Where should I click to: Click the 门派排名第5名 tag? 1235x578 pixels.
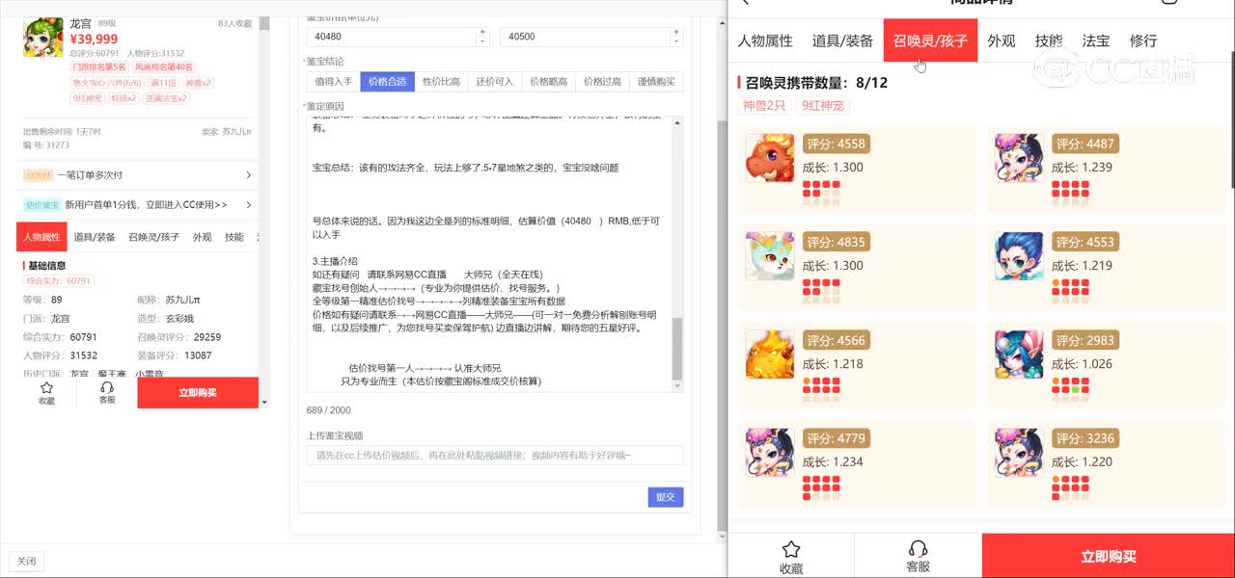99,67
